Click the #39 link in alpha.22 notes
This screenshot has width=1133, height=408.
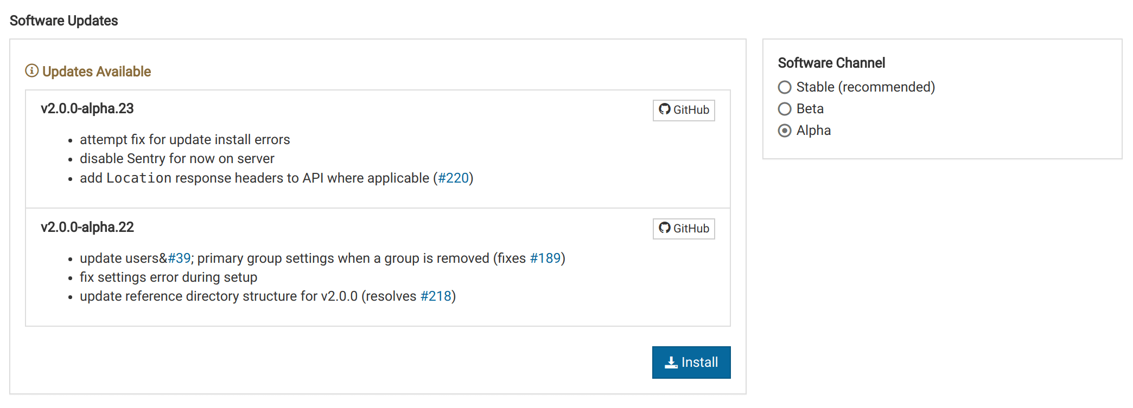[x=179, y=258]
